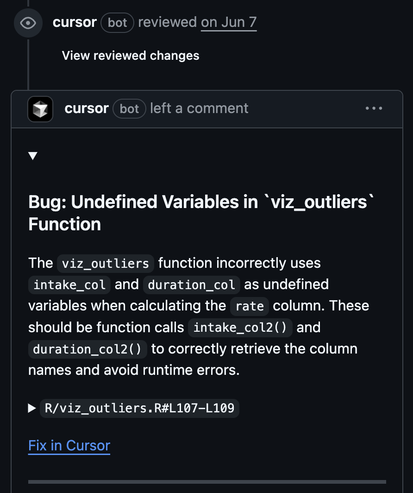
Task: Click the duration_col inline code snippet
Action: [192, 284]
